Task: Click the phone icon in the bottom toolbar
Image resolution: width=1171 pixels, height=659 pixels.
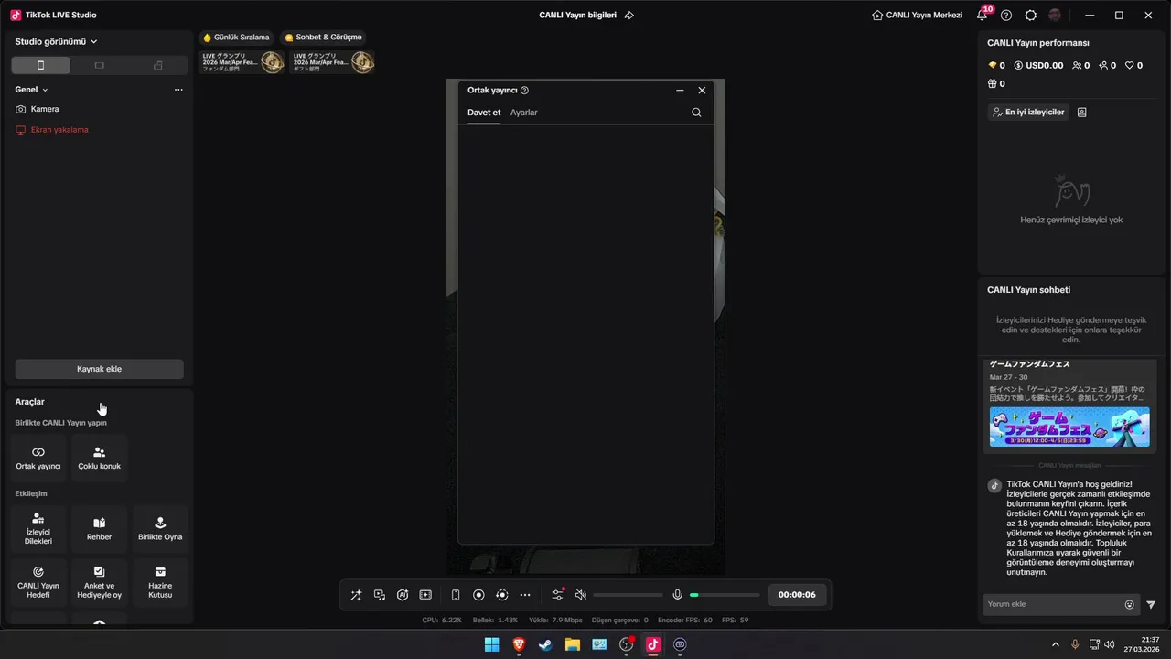Action: pos(456,595)
